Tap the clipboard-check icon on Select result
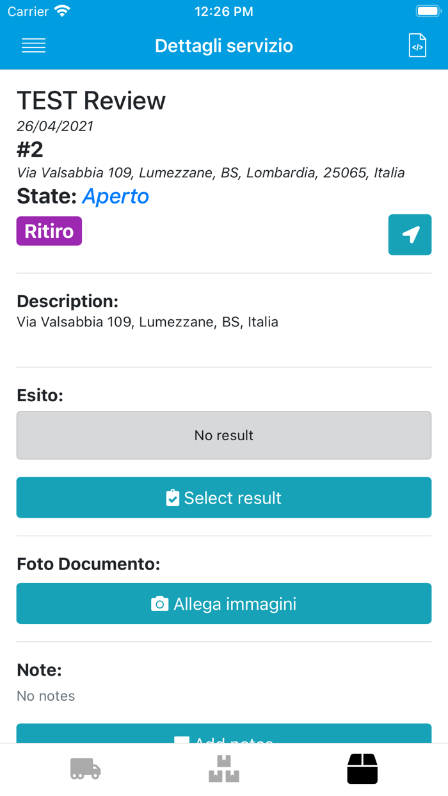Viewport: 448px width, 796px height. [x=173, y=497]
